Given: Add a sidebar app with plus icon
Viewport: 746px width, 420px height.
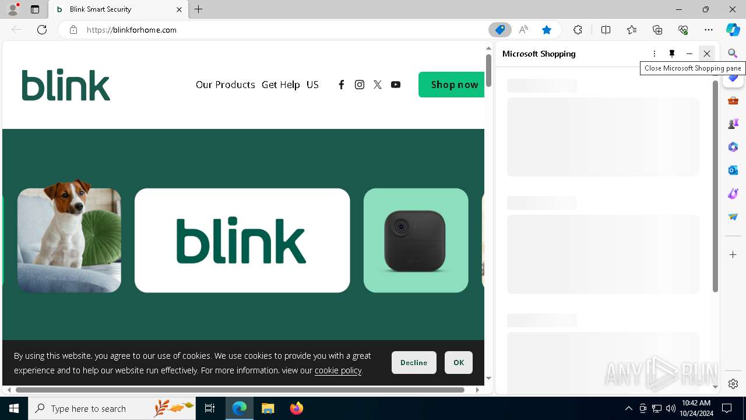Looking at the screenshot, I should 733,255.
